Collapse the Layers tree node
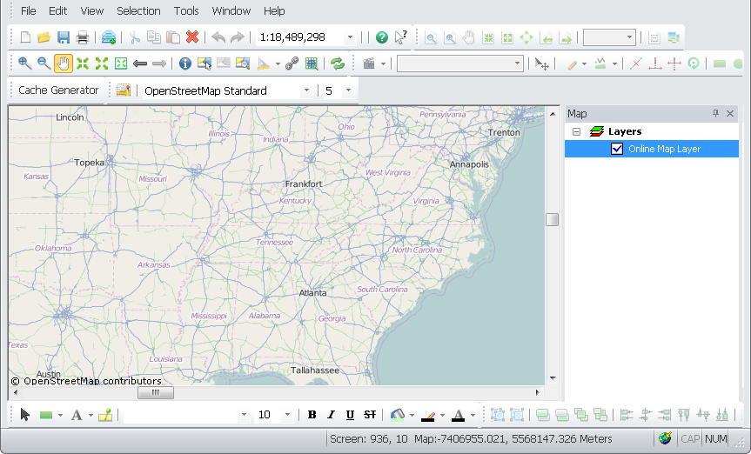This screenshot has height=454, width=751. [x=577, y=131]
